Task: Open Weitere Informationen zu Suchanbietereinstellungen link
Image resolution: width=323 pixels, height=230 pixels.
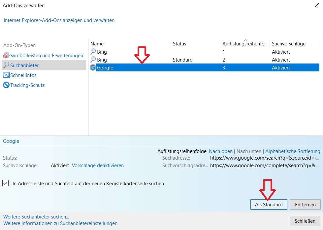Action: pos(60,223)
